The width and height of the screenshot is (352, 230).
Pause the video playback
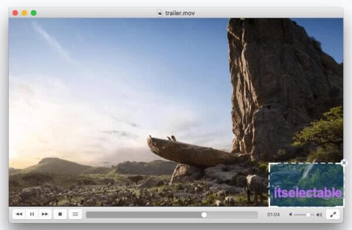(32, 214)
